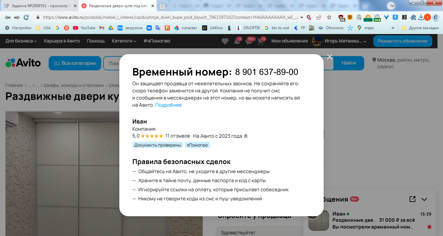The image size is (443, 236).
Task: Open the USA bookmarks folder
Action: (x=43, y=28)
